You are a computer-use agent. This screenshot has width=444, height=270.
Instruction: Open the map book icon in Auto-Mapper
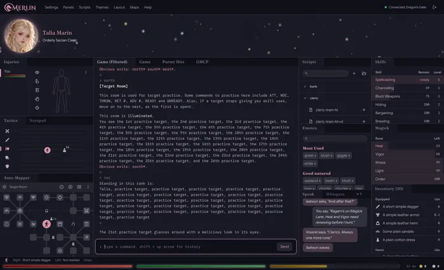tap(79, 187)
